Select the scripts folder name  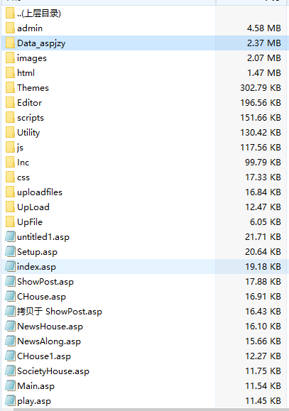pyautogui.click(x=31, y=118)
